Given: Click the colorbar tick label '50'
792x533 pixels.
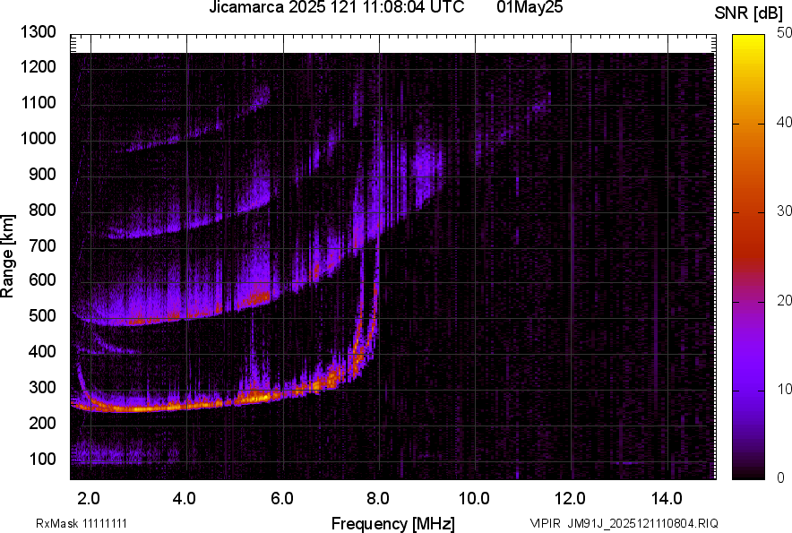Looking at the screenshot, I should [785, 33].
